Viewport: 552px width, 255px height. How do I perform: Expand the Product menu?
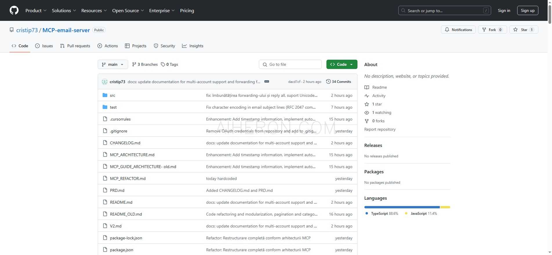coord(36,10)
